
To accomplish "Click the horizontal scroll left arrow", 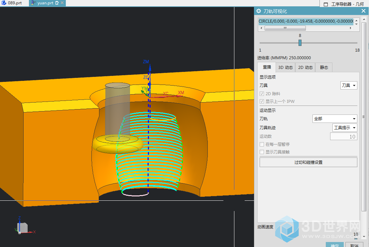I will [261, 28].
